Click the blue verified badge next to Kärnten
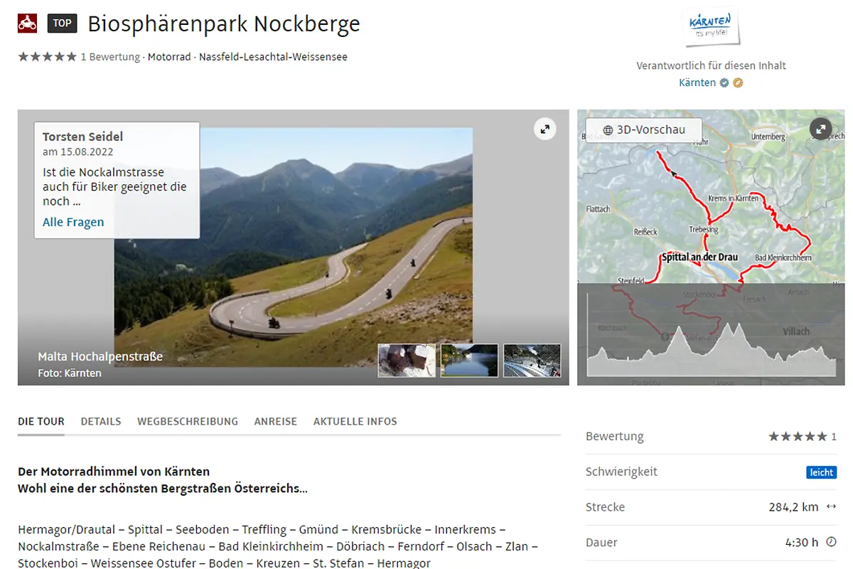 (x=724, y=83)
